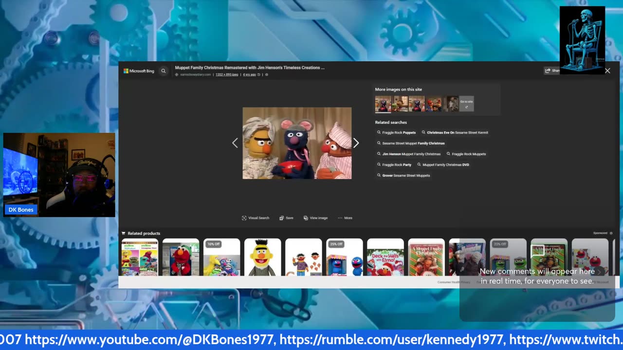Search related 'Fraggle Rock Puppets'

click(397, 132)
